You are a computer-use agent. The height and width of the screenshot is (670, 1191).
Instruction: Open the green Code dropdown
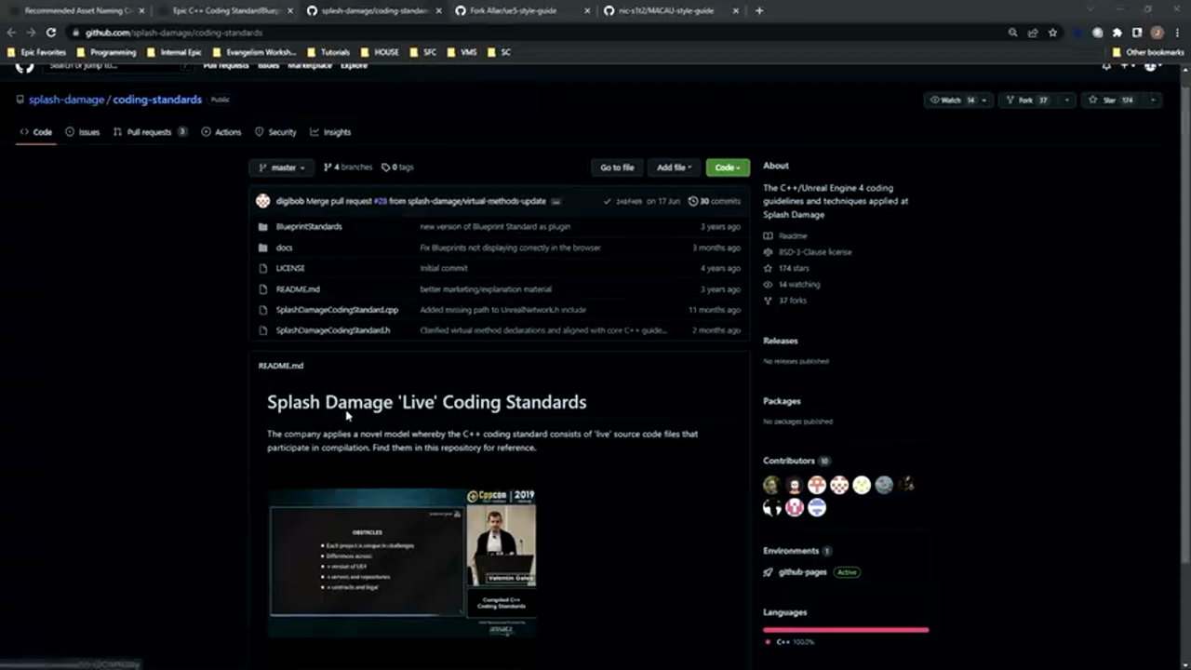point(727,167)
